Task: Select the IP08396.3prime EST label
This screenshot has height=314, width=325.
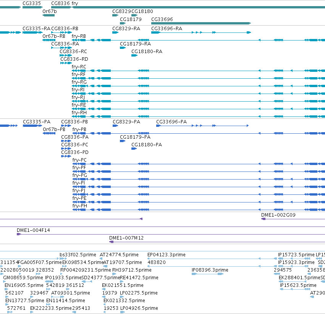Action: (210, 270)
